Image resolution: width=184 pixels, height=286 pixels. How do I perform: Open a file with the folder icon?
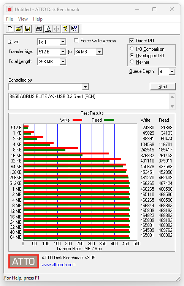[19, 29]
